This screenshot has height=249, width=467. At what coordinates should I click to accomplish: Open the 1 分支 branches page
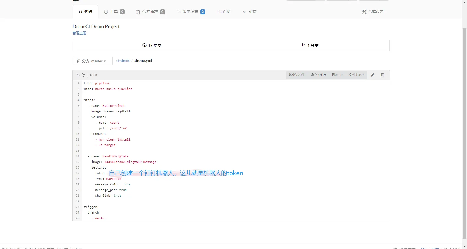click(x=310, y=46)
